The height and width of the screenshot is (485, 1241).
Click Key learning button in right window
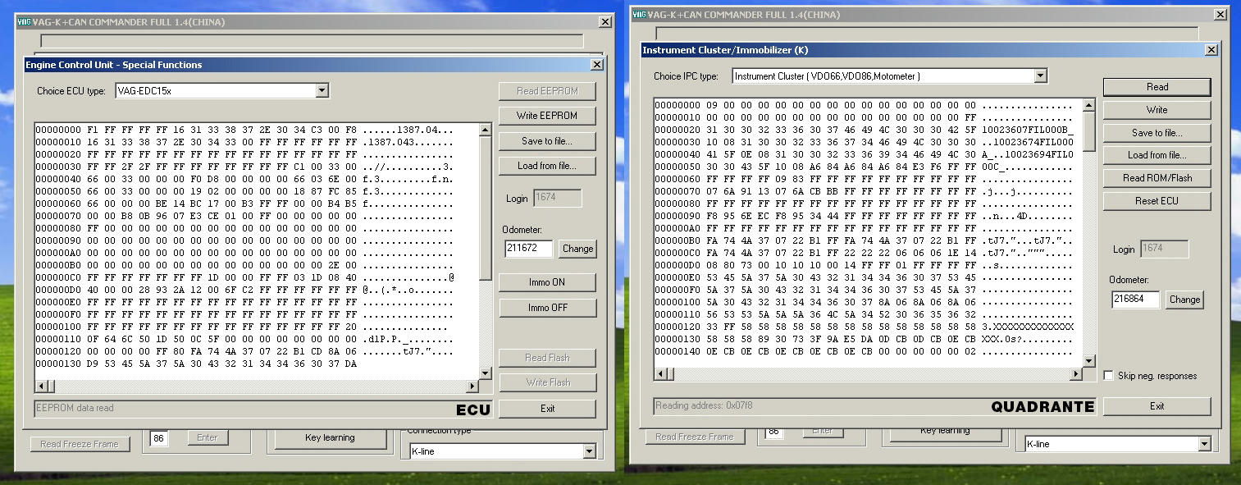click(x=944, y=432)
